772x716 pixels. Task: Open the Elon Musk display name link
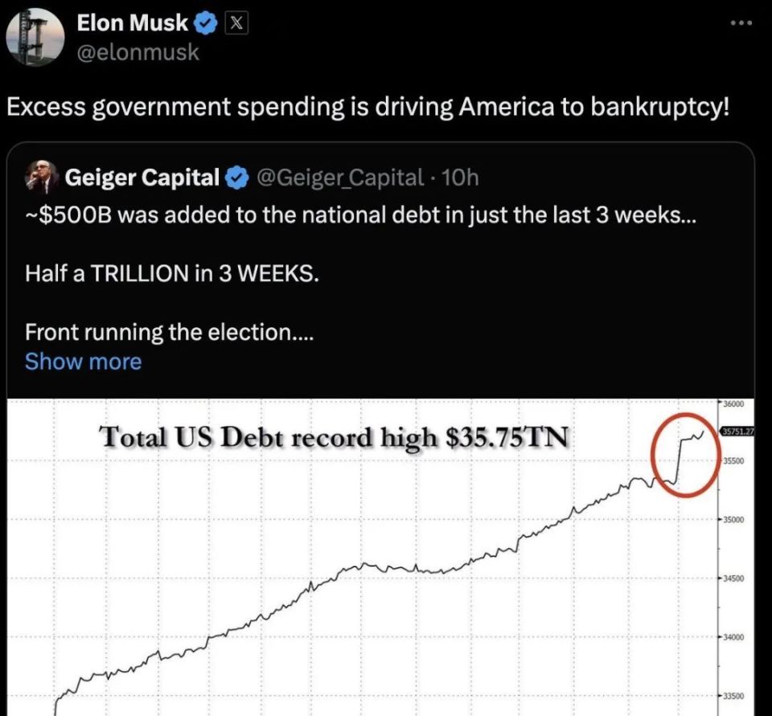pyautogui.click(x=133, y=25)
